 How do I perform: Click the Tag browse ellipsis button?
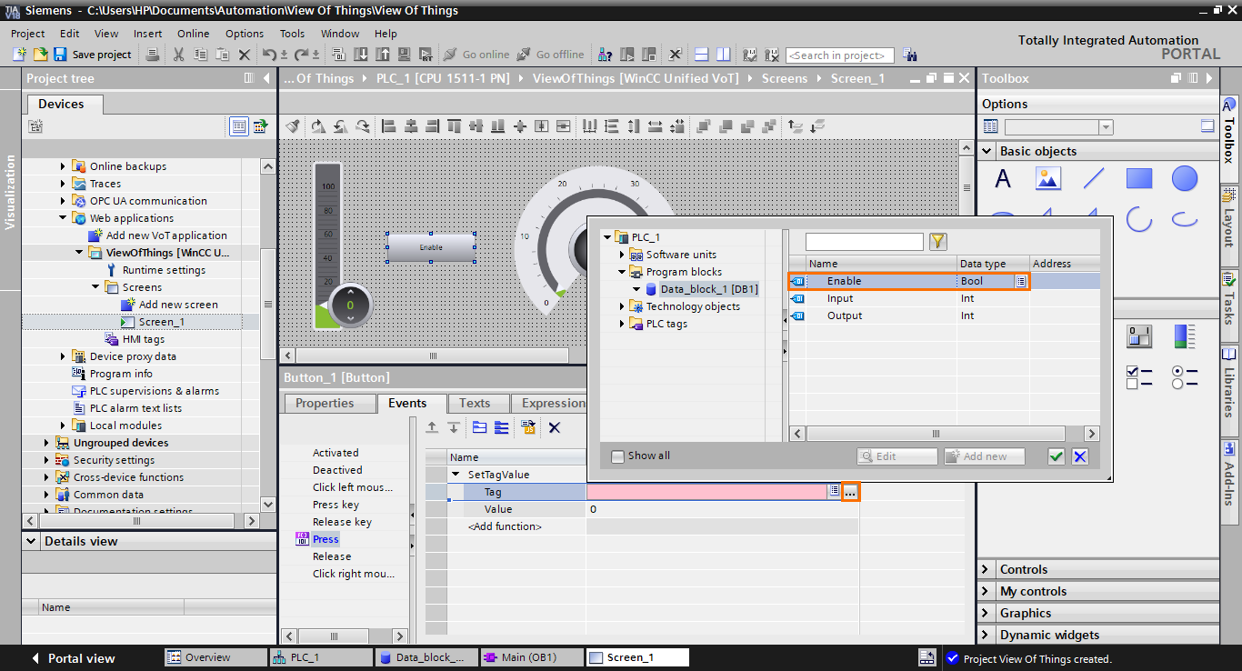pyautogui.click(x=850, y=492)
